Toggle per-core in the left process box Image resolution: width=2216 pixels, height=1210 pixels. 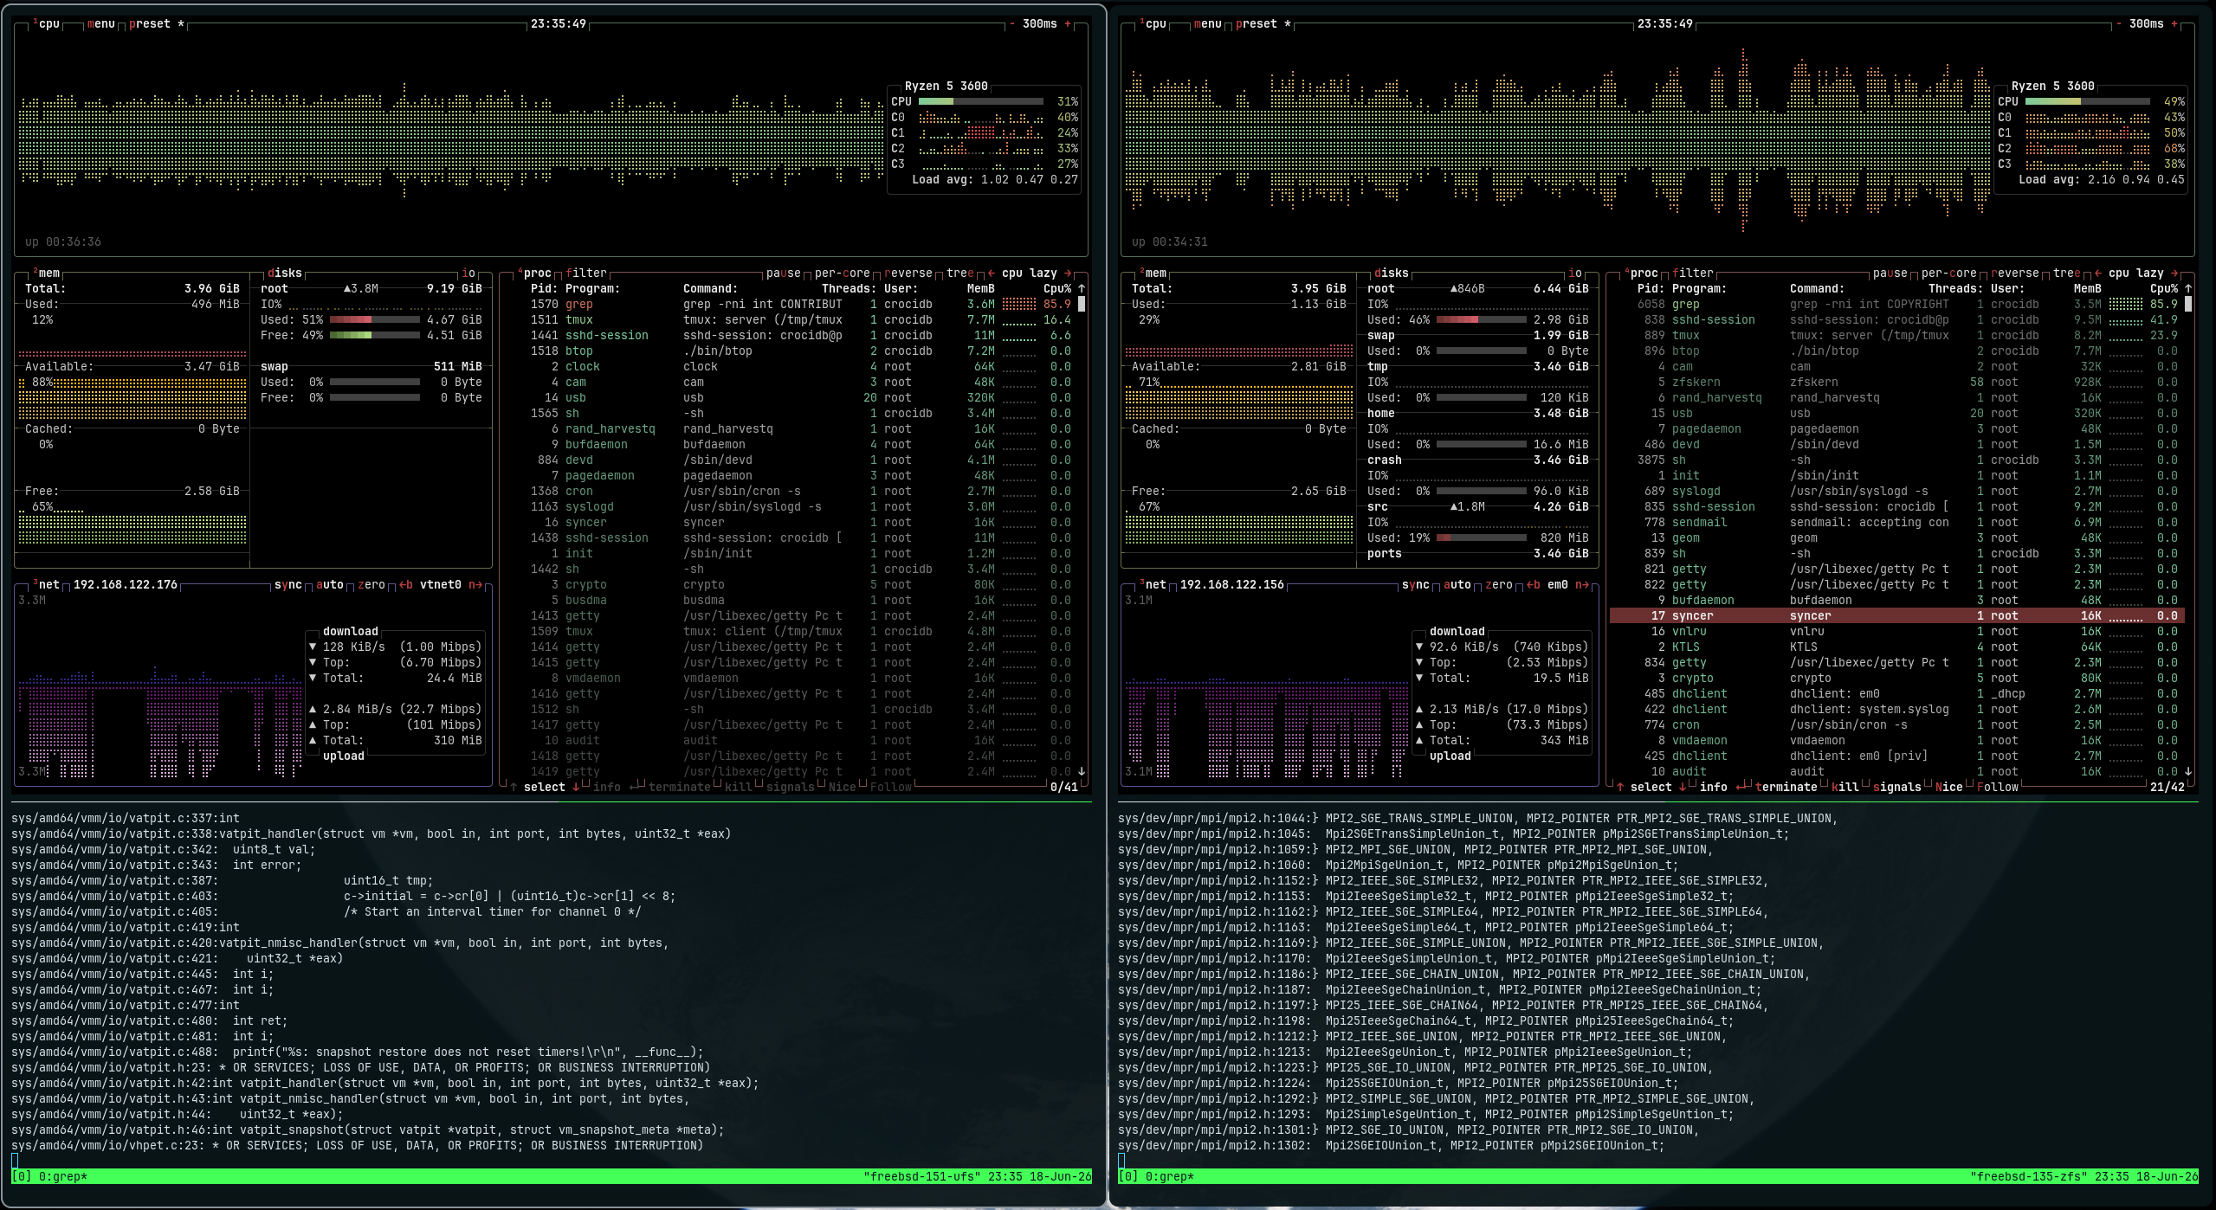pos(842,273)
